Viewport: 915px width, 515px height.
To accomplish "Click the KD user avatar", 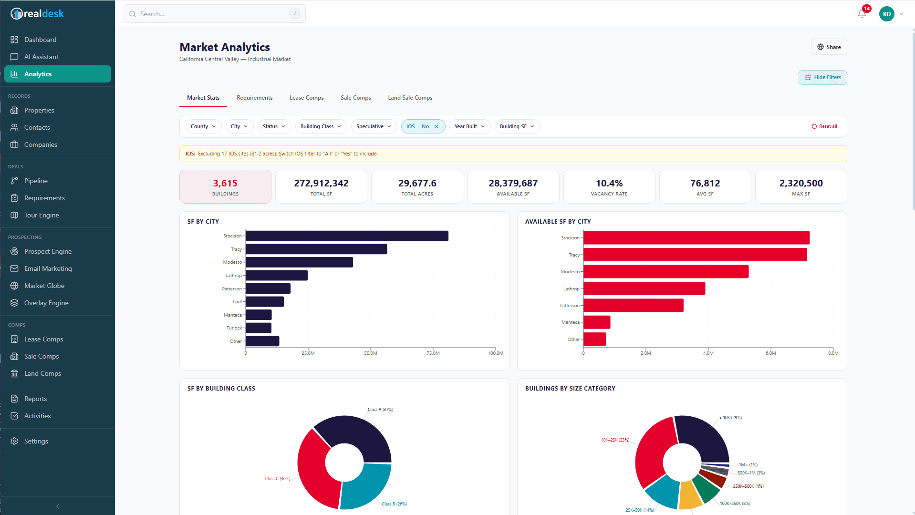I will [x=887, y=14].
